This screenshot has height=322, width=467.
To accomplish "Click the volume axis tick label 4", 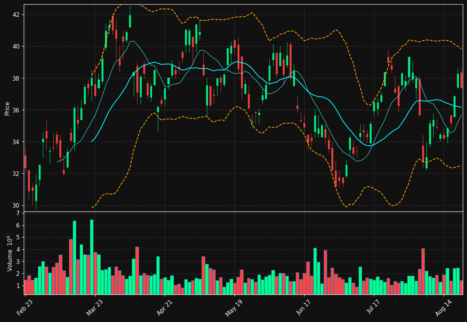I will pos(18,250).
